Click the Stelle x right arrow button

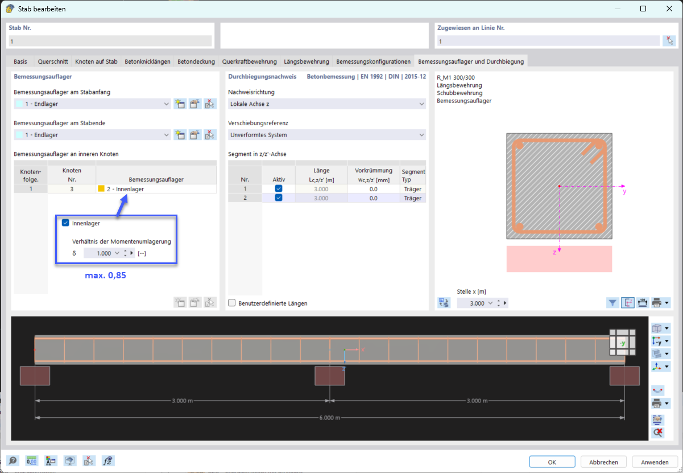[x=505, y=303]
